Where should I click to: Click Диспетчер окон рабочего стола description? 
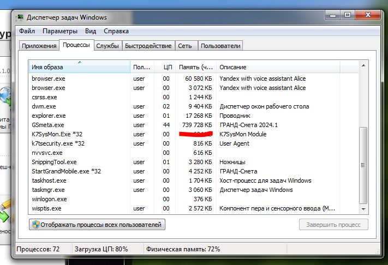click(x=264, y=106)
